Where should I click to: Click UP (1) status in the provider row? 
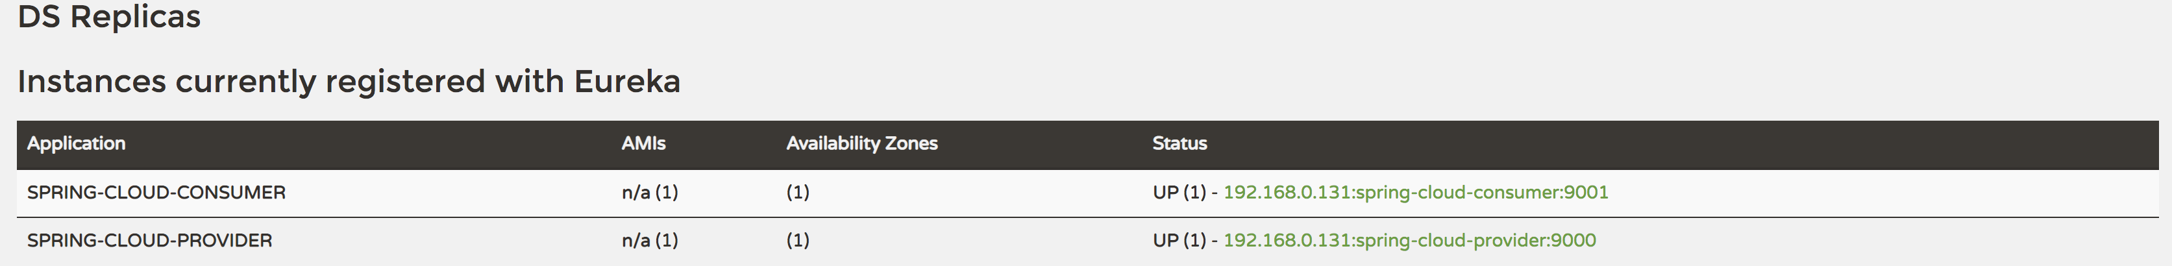[x=1179, y=241]
